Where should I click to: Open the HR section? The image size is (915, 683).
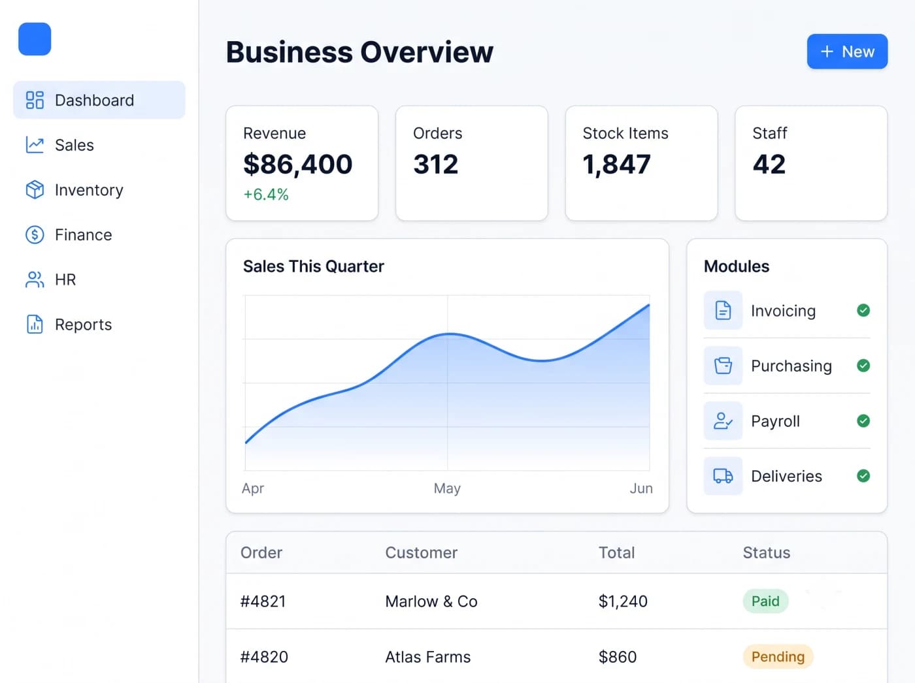[x=99, y=279]
